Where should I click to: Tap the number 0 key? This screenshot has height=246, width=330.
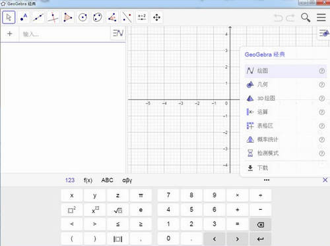pyautogui.click(x=168, y=239)
